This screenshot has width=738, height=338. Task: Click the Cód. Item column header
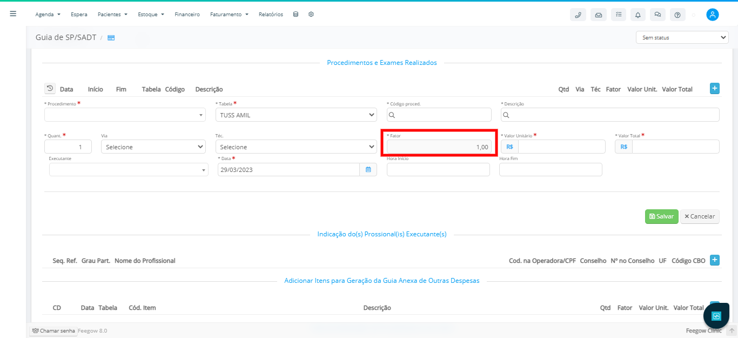pos(142,308)
